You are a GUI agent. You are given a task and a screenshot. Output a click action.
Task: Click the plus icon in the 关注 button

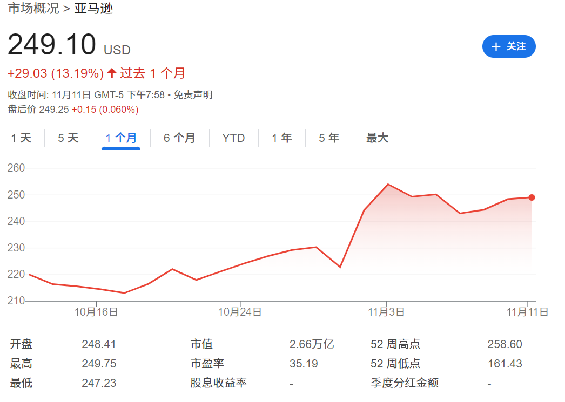point(496,46)
